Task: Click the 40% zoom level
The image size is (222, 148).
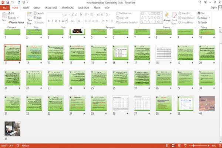Action: (x=213, y=145)
